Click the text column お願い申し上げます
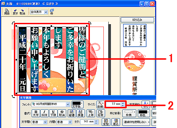This screenshot has height=128, width=177. 35,60
